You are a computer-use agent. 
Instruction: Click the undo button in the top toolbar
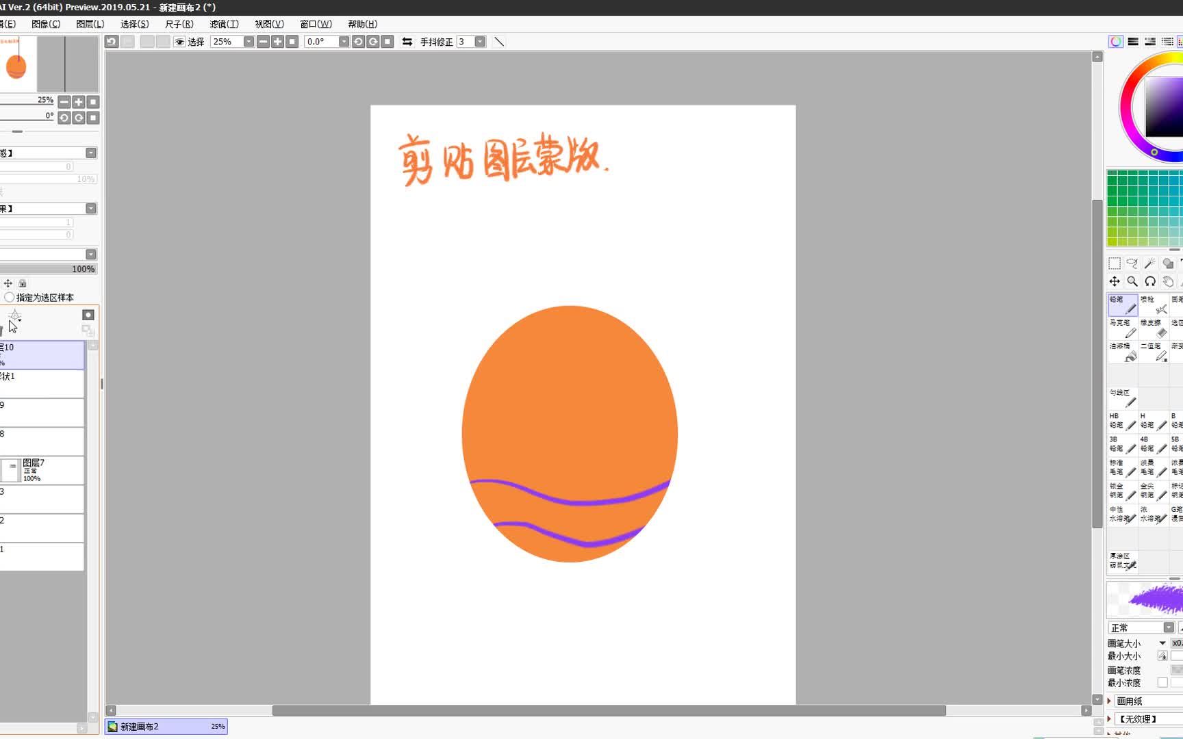(x=112, y=42)
